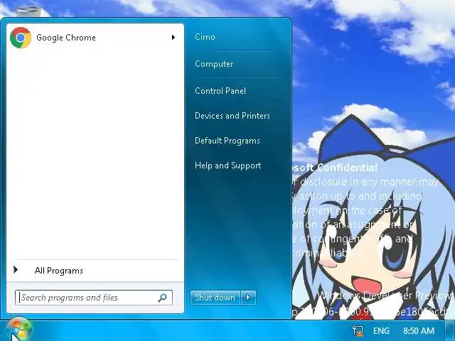Click the Shut down button
The height and width of the screenshot is (341, 455).
[215, 298]
